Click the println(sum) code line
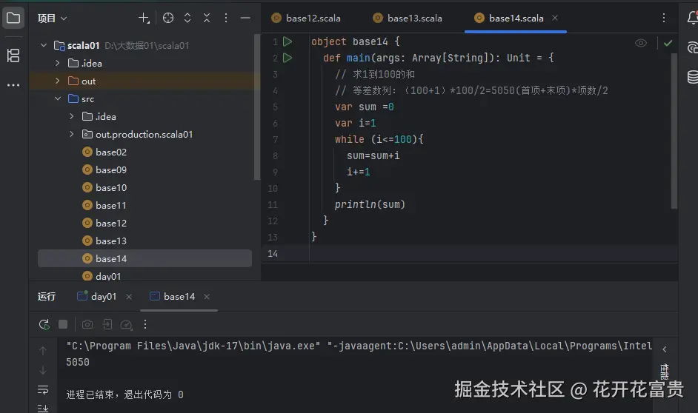The height and width of the screenshot is (413, 698). click(x=370, y=204)
